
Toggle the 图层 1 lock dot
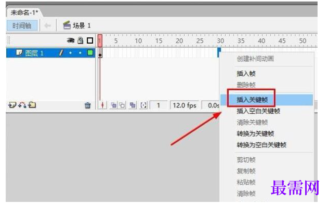80,53
